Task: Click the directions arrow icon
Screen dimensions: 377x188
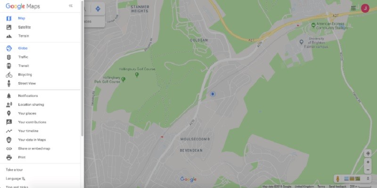Action: tap(98, 9)
